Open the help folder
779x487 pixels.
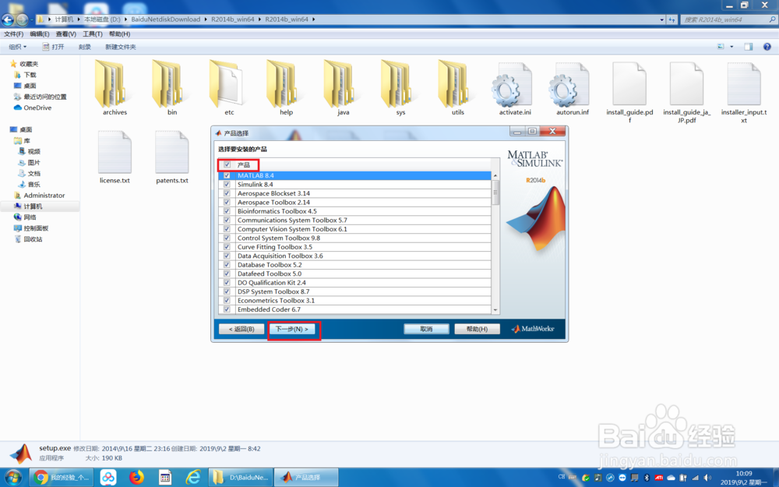286,88
